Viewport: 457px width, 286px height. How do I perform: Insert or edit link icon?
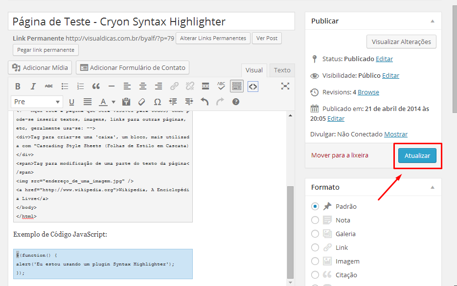174,86
